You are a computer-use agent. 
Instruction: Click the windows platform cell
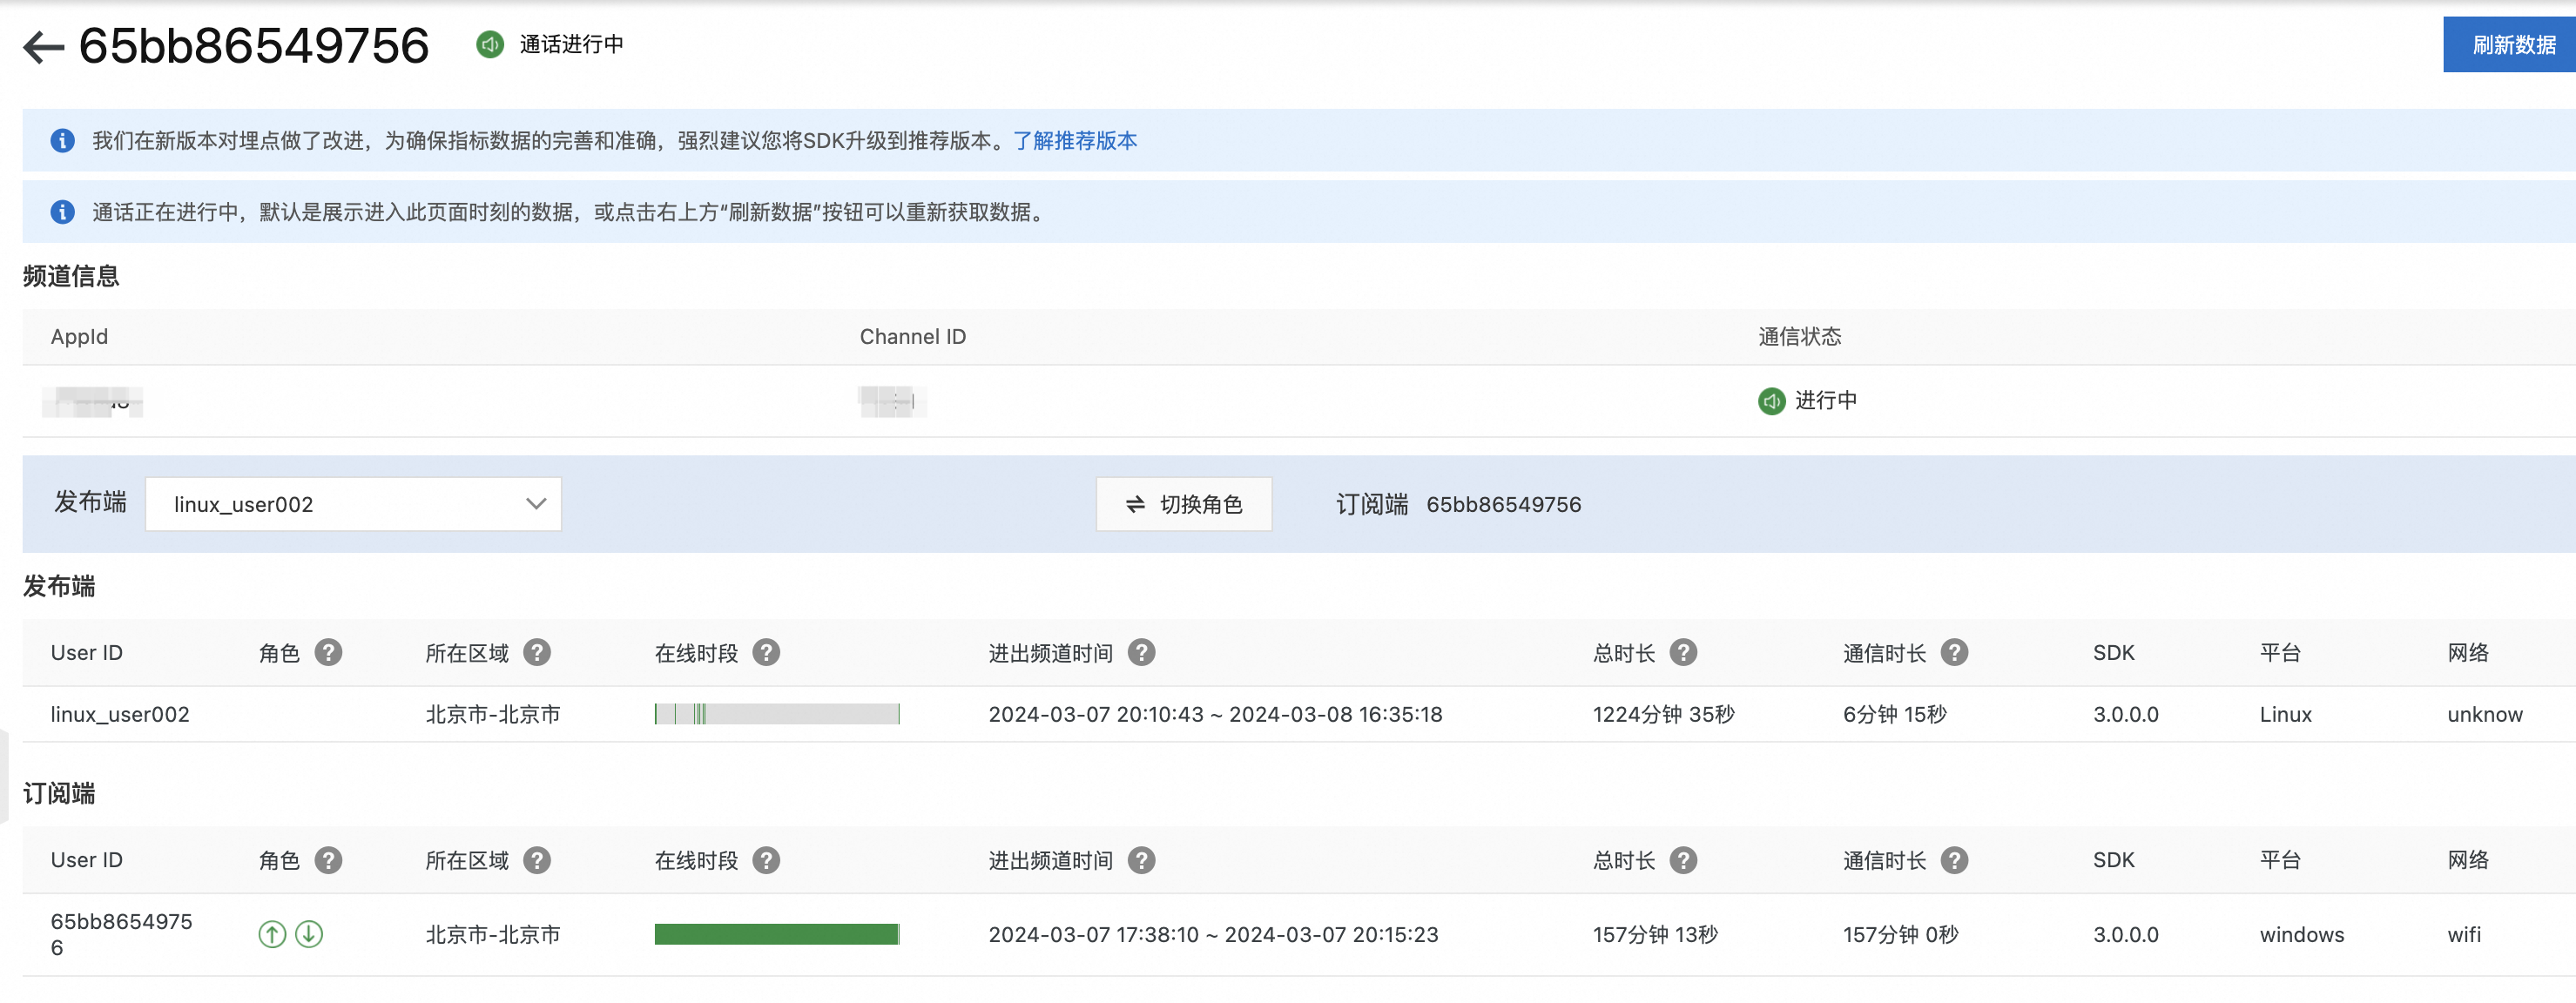click(x=2301, y=934)
